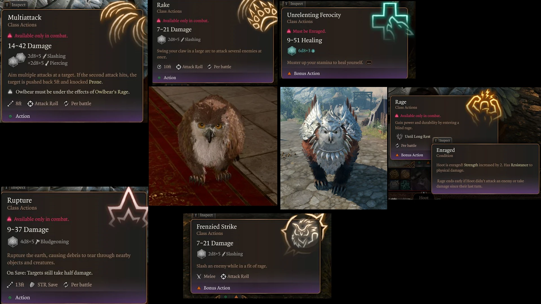Click the d8 dice icon under Rupture damage
541x304 pixels.
[x=12, y=242]
